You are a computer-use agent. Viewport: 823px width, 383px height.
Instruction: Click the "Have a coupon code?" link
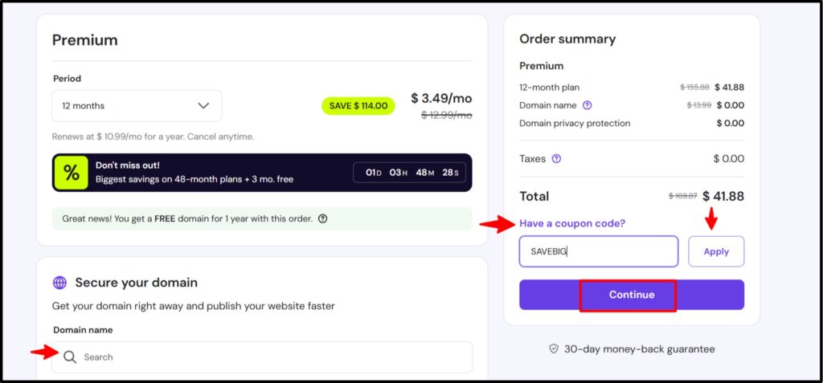click(x=572, y=223)
